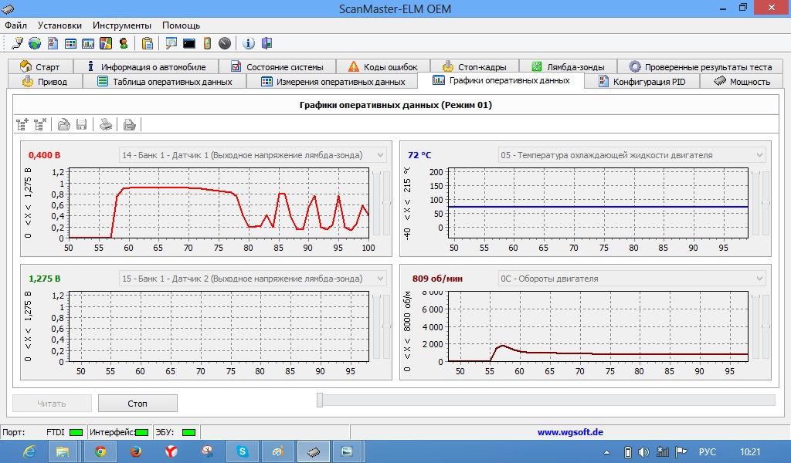
Task: Open Skype from the Windows taskbar
Action: coord(243,451)
